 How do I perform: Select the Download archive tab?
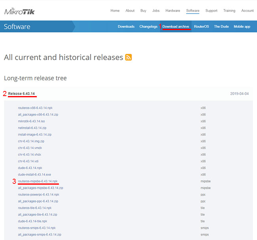[176, 26]
